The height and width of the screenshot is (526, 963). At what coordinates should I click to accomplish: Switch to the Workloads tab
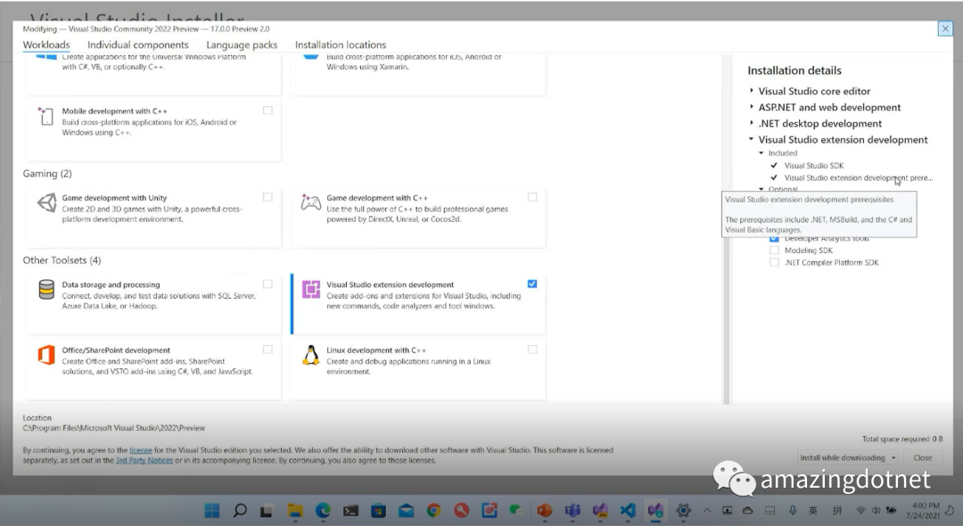click(x=46, y=45)
